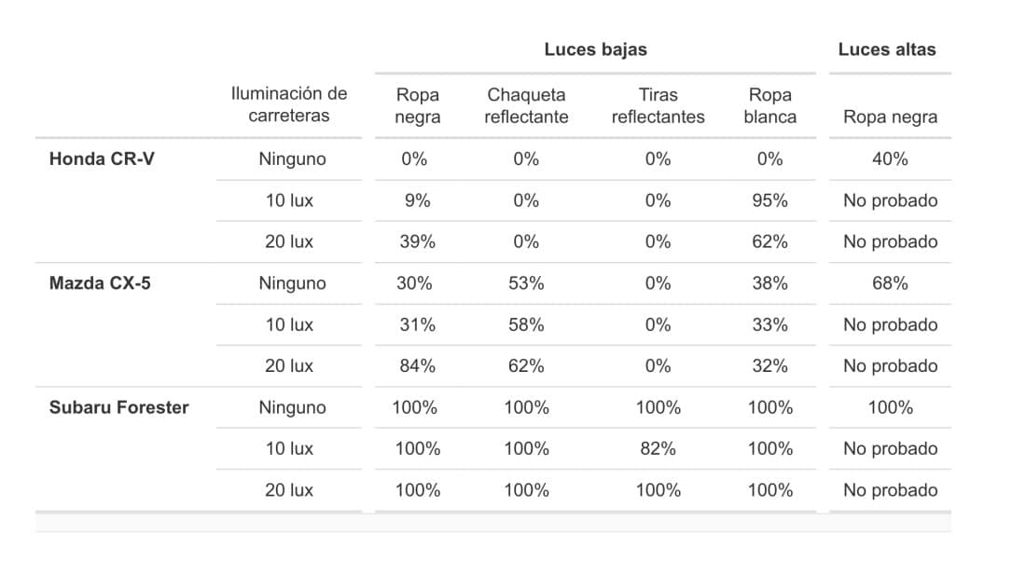This screenshot has height=576, width=1026.
Task: Click the Luces bajas column group header
Action: click(595, 49)
